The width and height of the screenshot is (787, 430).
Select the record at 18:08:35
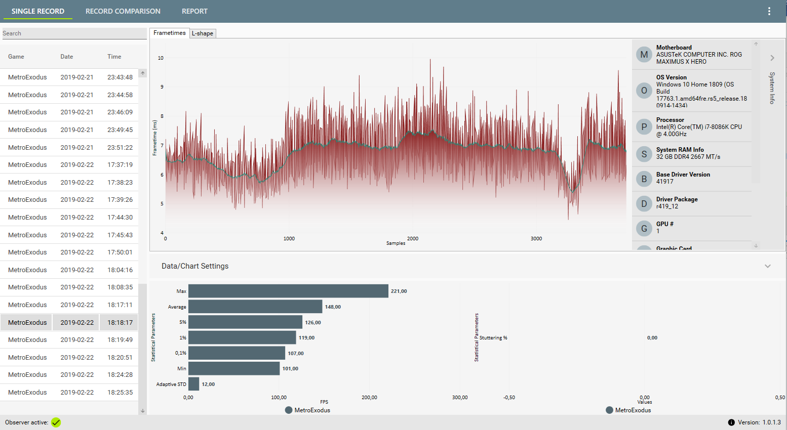click(x=69, y=287)
